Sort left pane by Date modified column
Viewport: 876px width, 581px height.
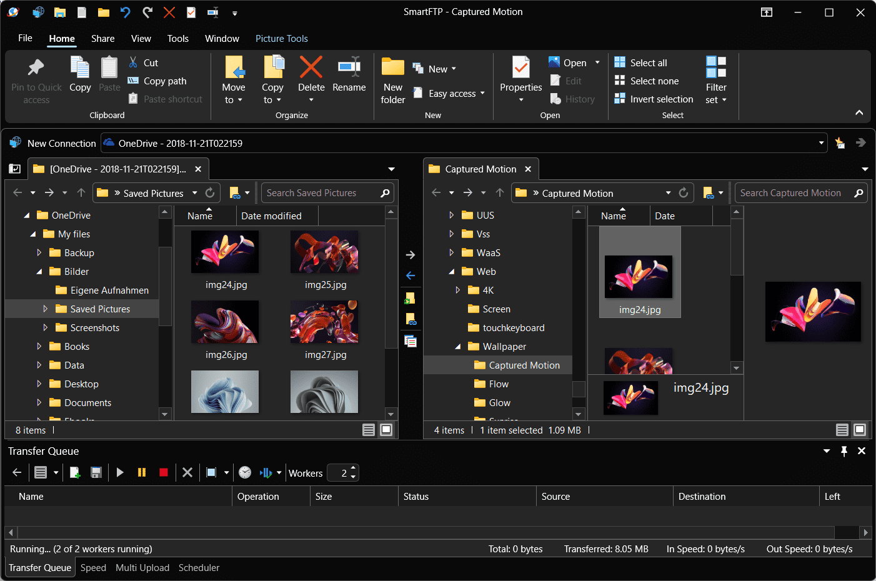271,216
